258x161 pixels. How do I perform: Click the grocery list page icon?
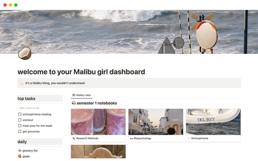click(20, 151)
